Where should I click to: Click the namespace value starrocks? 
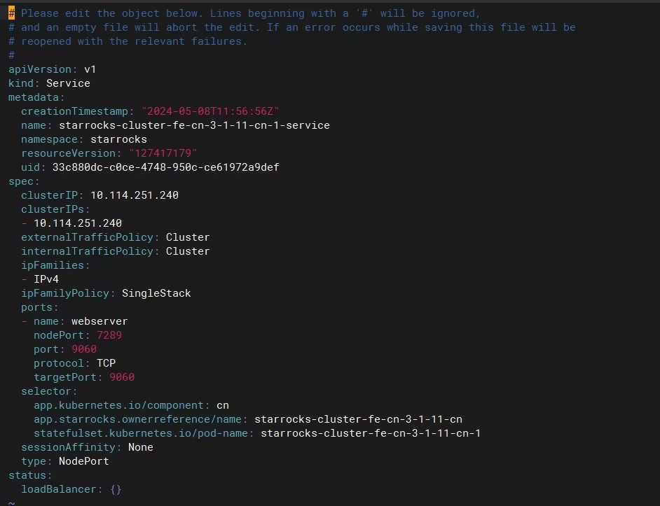pos(118,139)
